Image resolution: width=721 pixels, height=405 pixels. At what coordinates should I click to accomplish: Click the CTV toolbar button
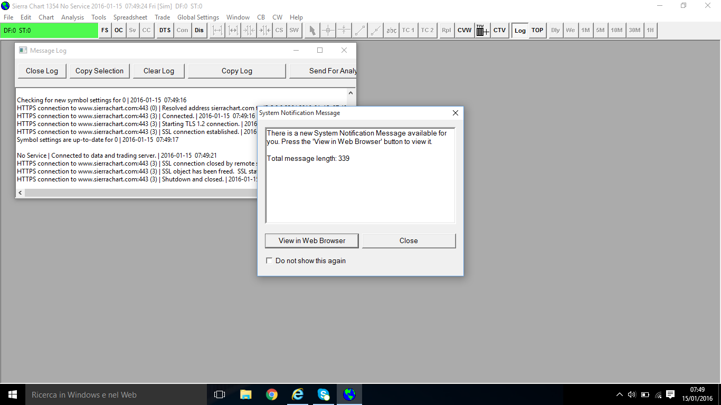(x=500, y=30)
